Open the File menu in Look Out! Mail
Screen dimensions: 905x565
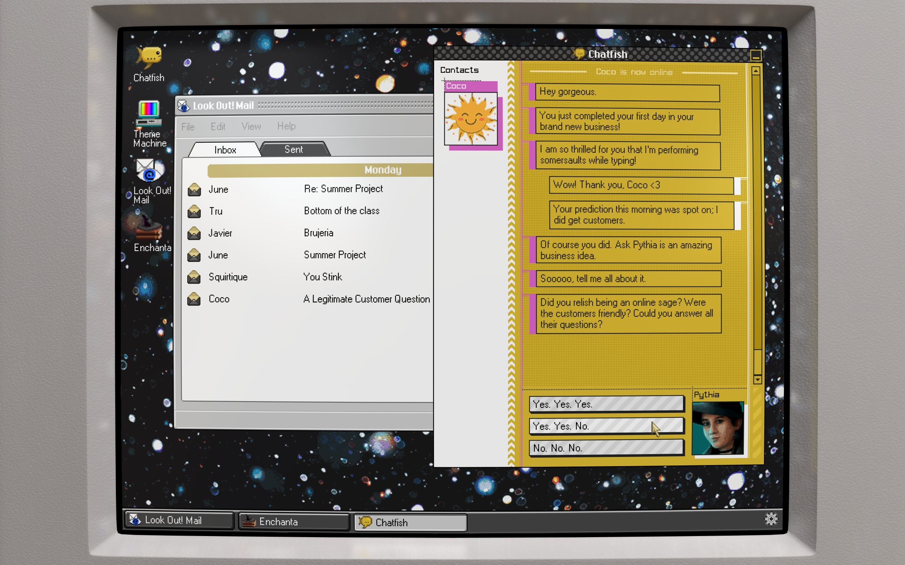(x=188, y=127)
